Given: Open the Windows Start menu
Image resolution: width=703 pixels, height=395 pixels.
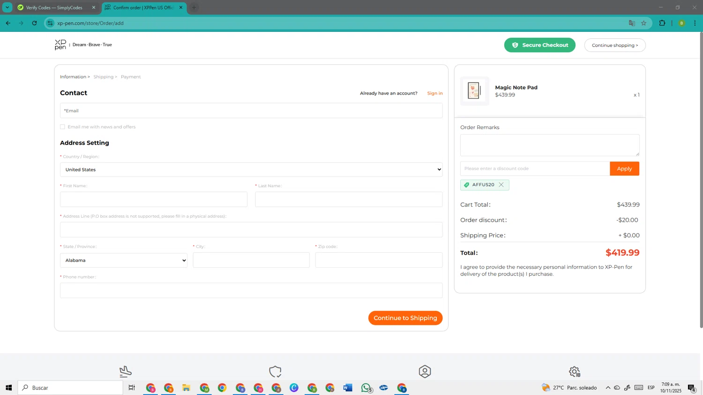Looking at the screenshot, I should coord(8,388).
